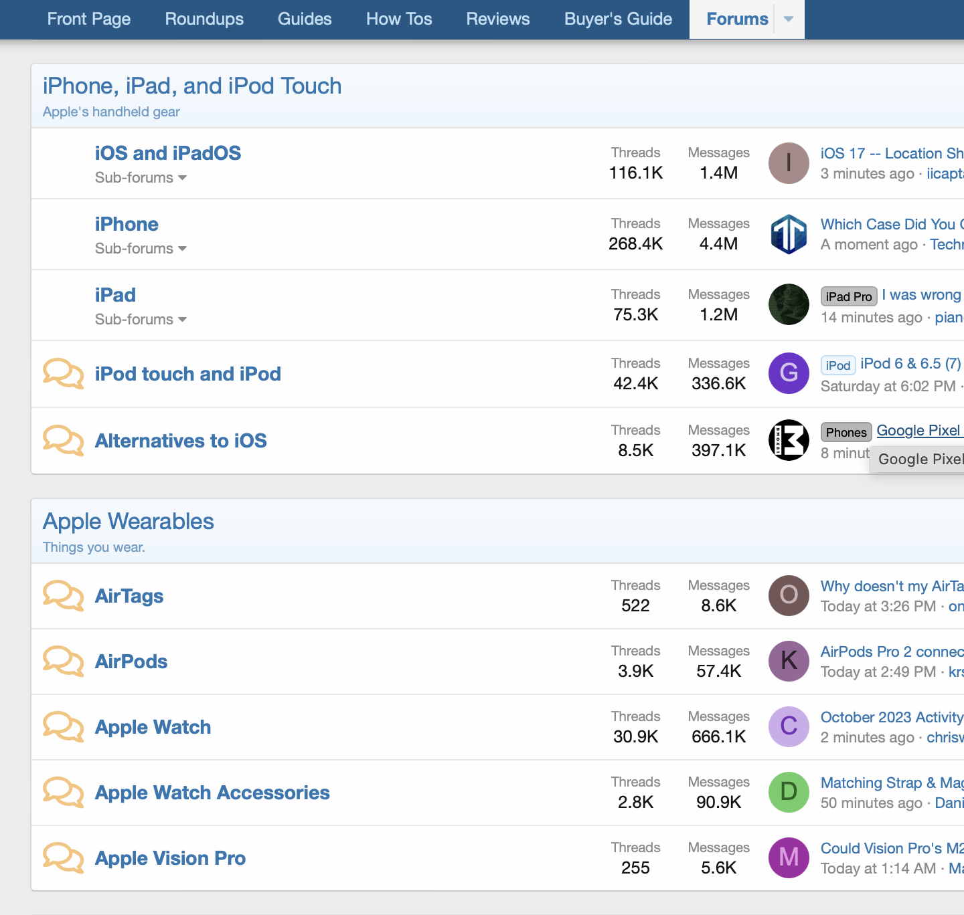This screenshot has width=964, height=915.
Task: Open the Buyer's Guide tab
Action: 618,19
